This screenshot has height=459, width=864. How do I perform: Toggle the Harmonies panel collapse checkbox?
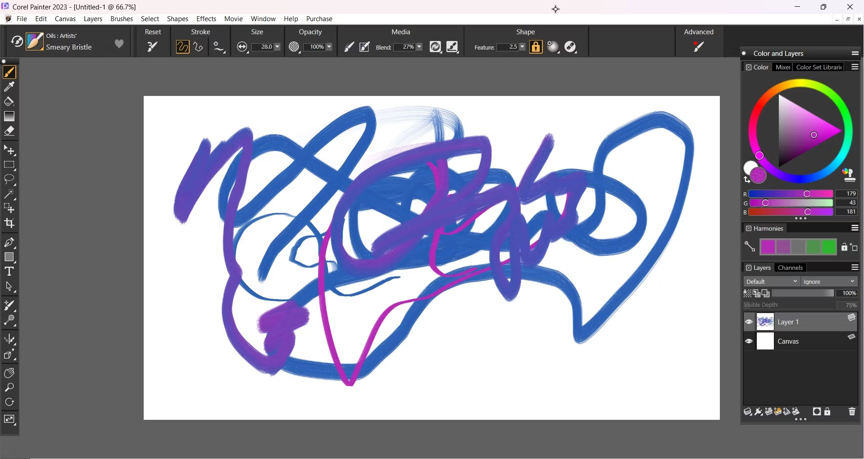[749, 228]
